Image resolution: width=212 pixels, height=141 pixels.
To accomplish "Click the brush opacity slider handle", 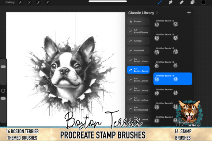I will coord(3,98).
